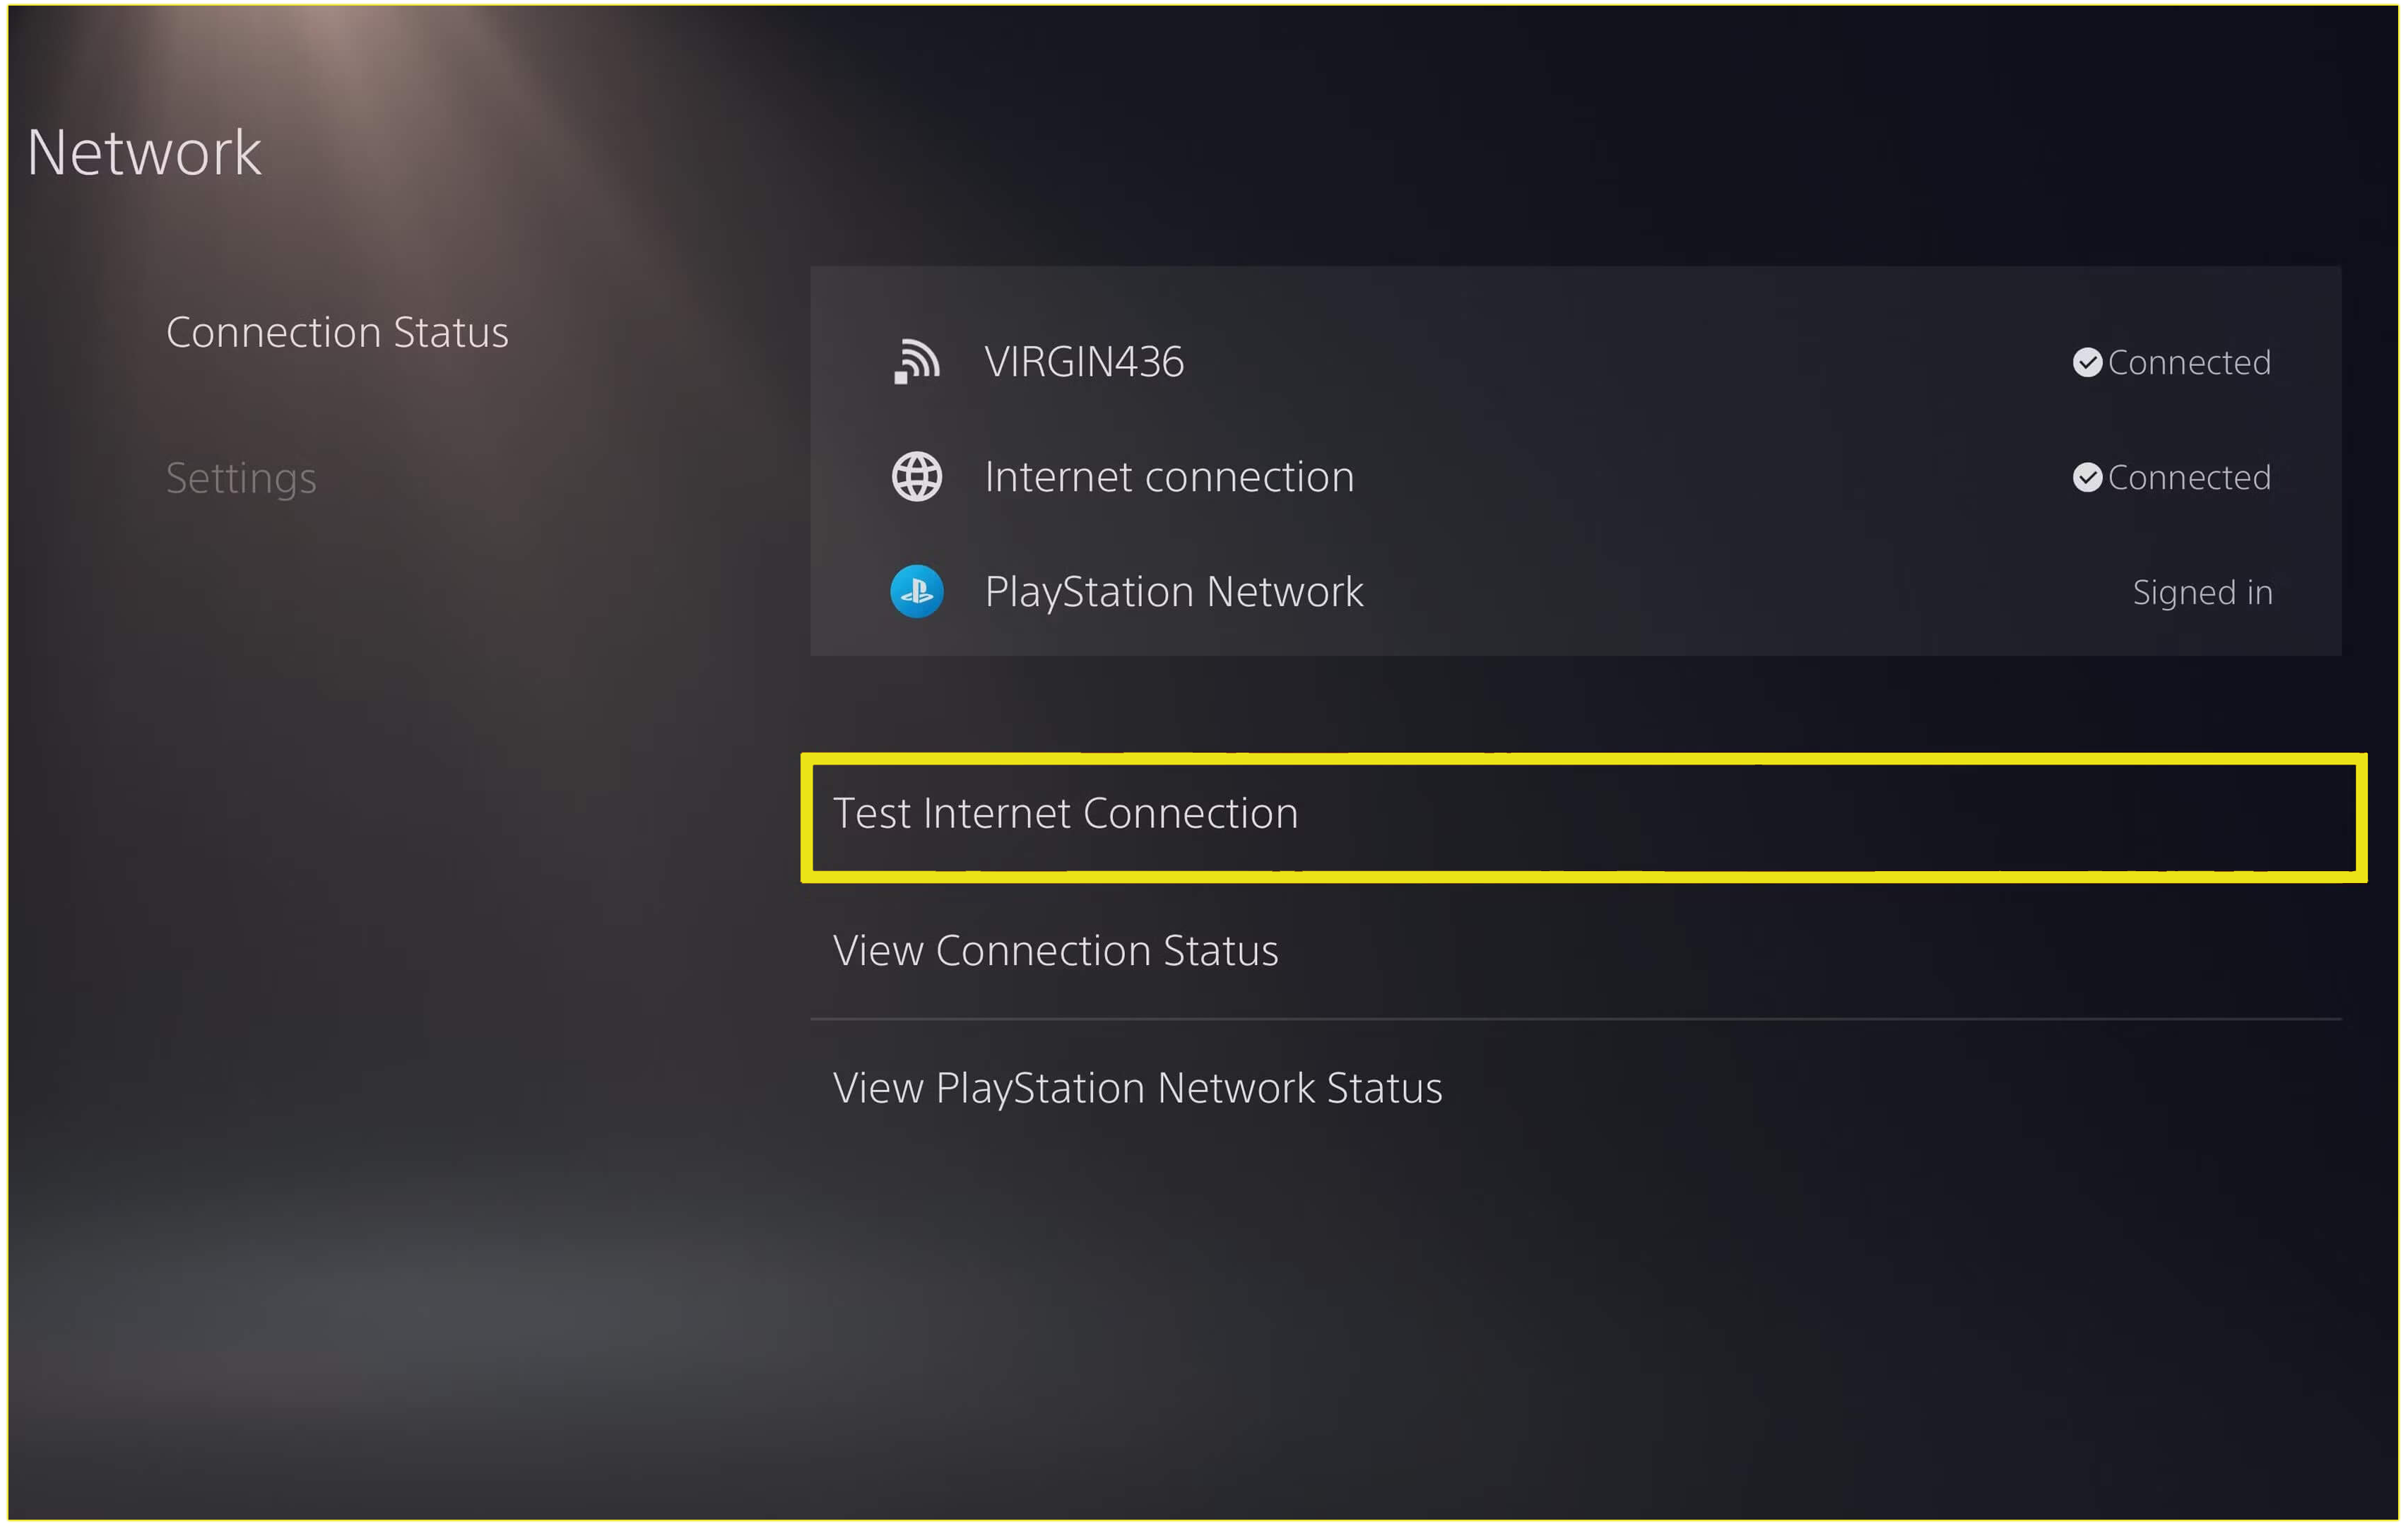Select Test Internet Connection

coord(1583,817)
